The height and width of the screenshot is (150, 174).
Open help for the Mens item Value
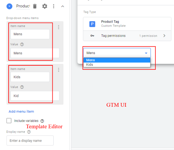tap(22, 44)
